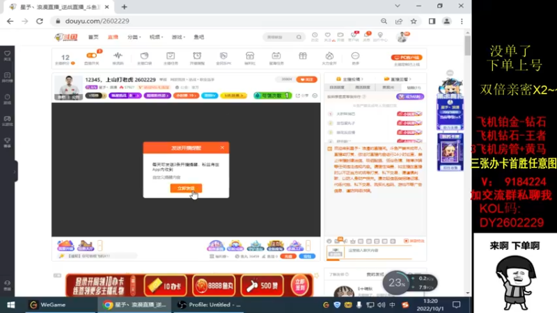The height and width of the screenshot is (313, 557).
Task: Open the anchor task checklist icon
Action: tap(171, 56)
